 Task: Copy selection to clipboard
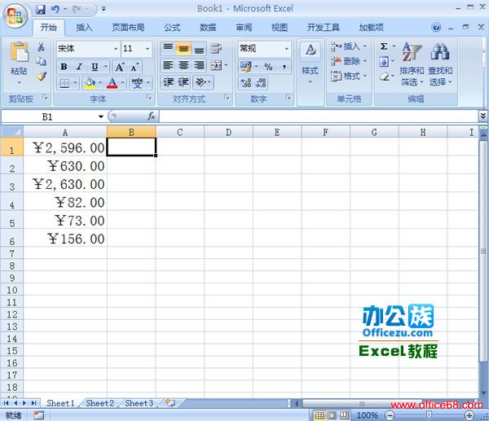point(41,61)
